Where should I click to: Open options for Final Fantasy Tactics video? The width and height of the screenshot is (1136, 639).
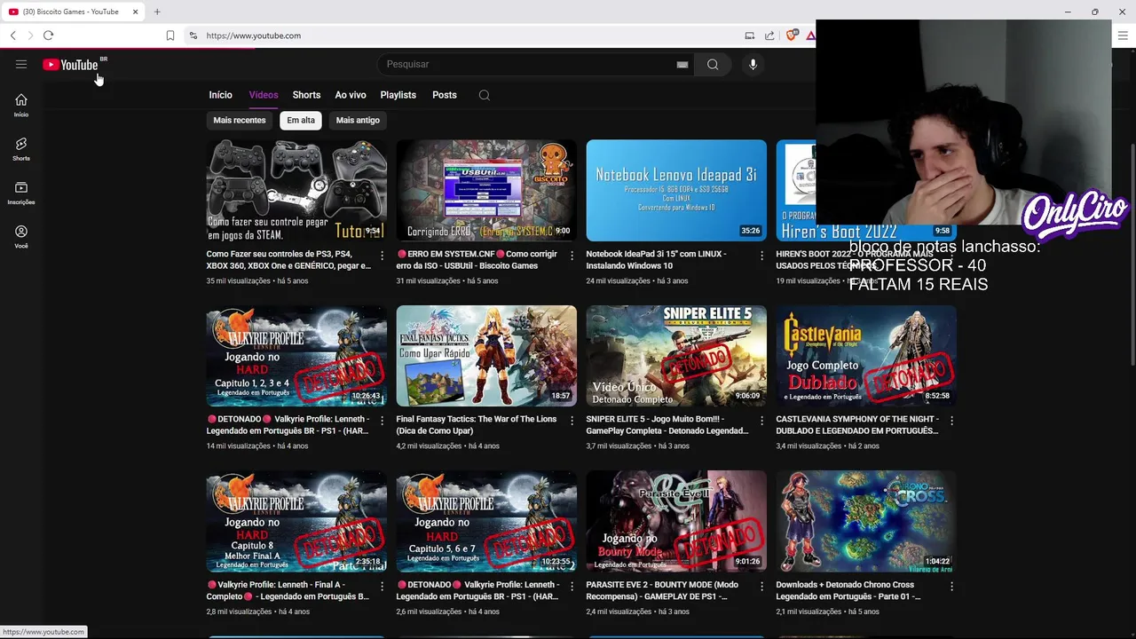tap(572, 421)
